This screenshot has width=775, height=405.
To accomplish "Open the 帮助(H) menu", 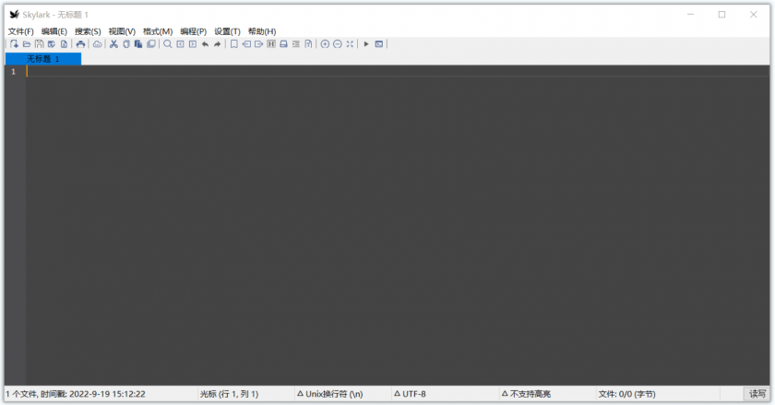I will pyautogui.click(x=262, y=31).
